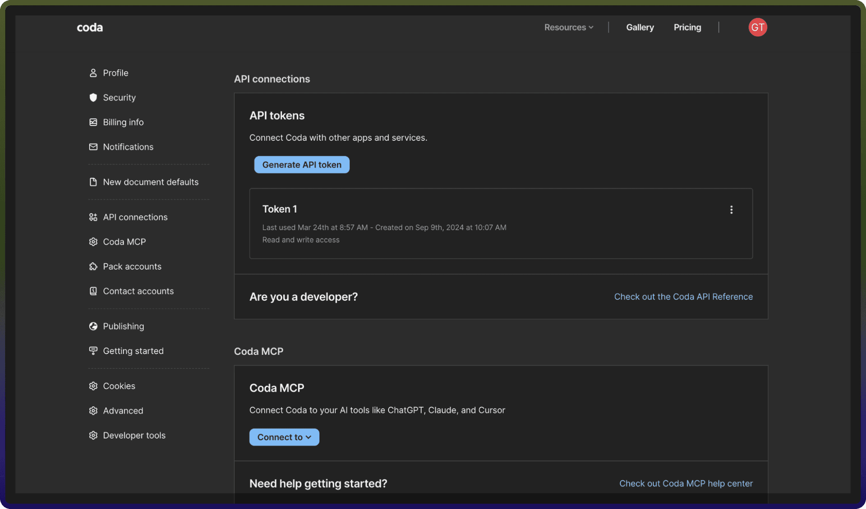The height and width of the screenshot is (509, 866).
Task: Open the Coda API Reference link
Action: pos(683,297)
